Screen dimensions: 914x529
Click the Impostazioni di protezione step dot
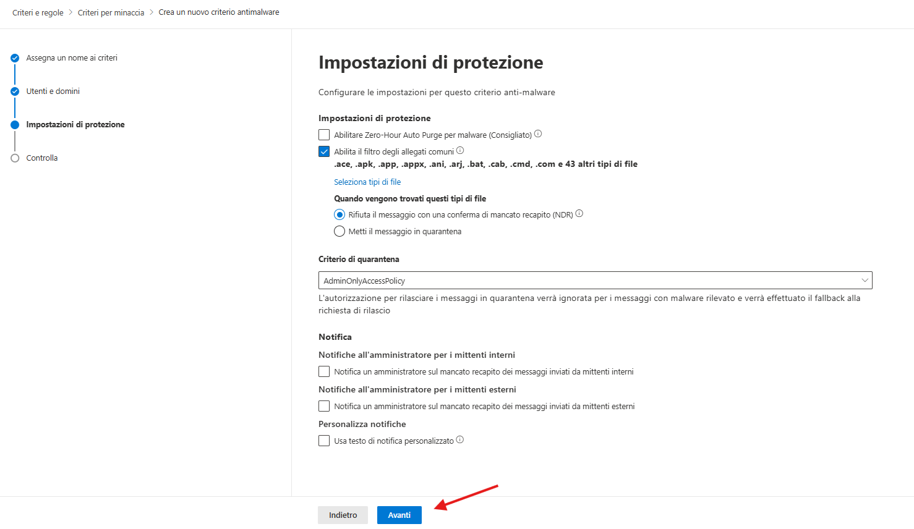pyautogui.click(x=15, y=125)
